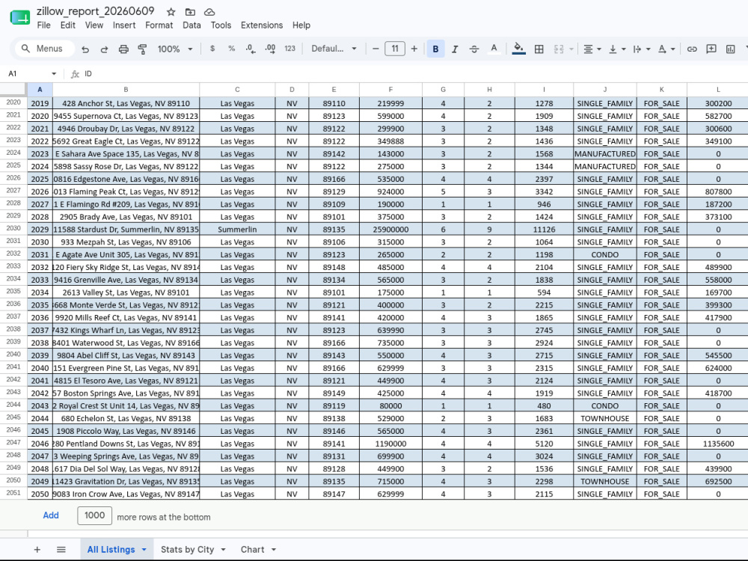Edit rows-to-add count field
Viewport: 748px width, 561px height.
[x=94, y=515]
